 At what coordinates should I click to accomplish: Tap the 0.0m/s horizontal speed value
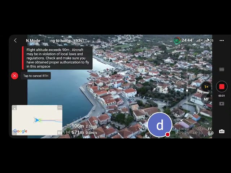[x=91, y=133]
